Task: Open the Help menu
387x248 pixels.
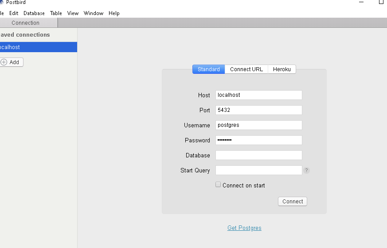Action: (114, 13)
